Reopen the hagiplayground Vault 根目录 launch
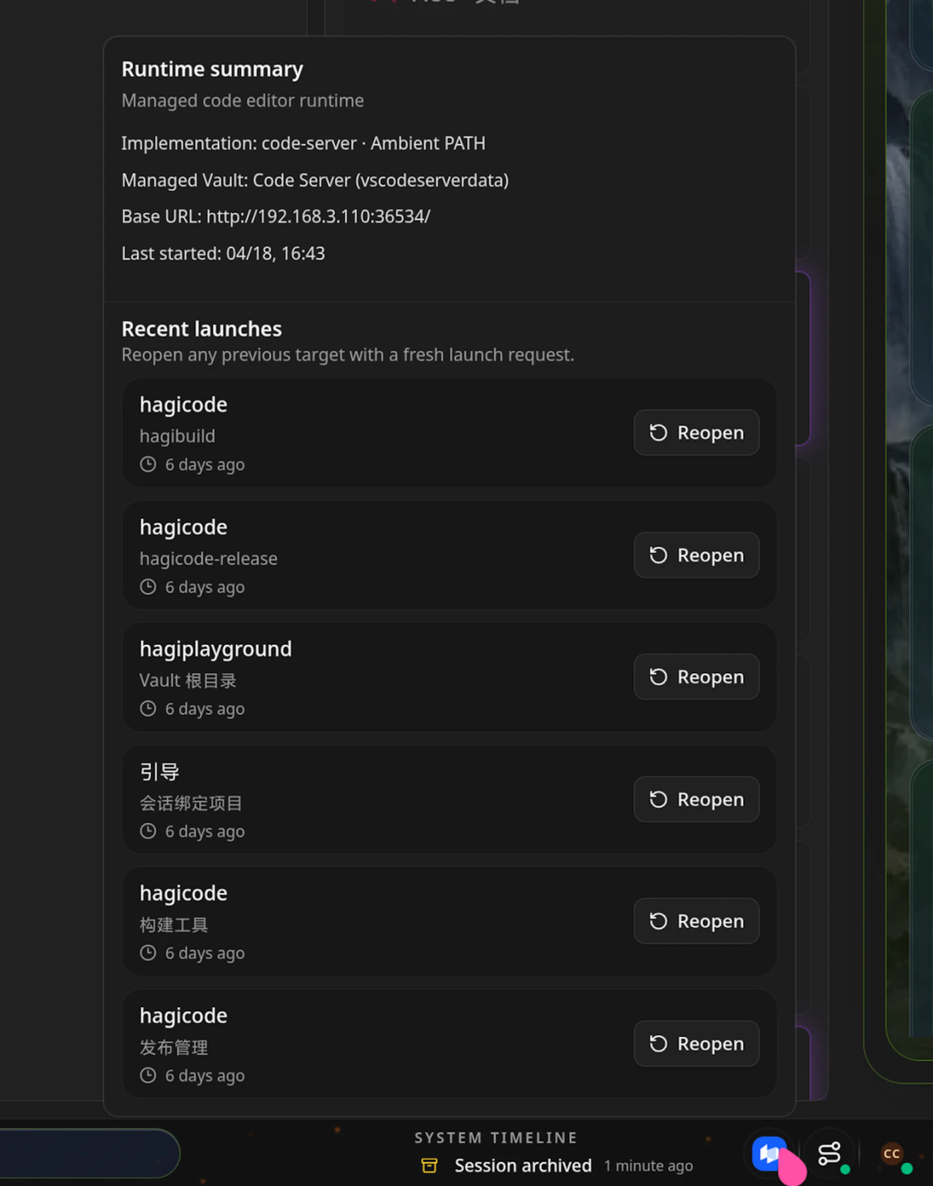 (x=696, y=677)
